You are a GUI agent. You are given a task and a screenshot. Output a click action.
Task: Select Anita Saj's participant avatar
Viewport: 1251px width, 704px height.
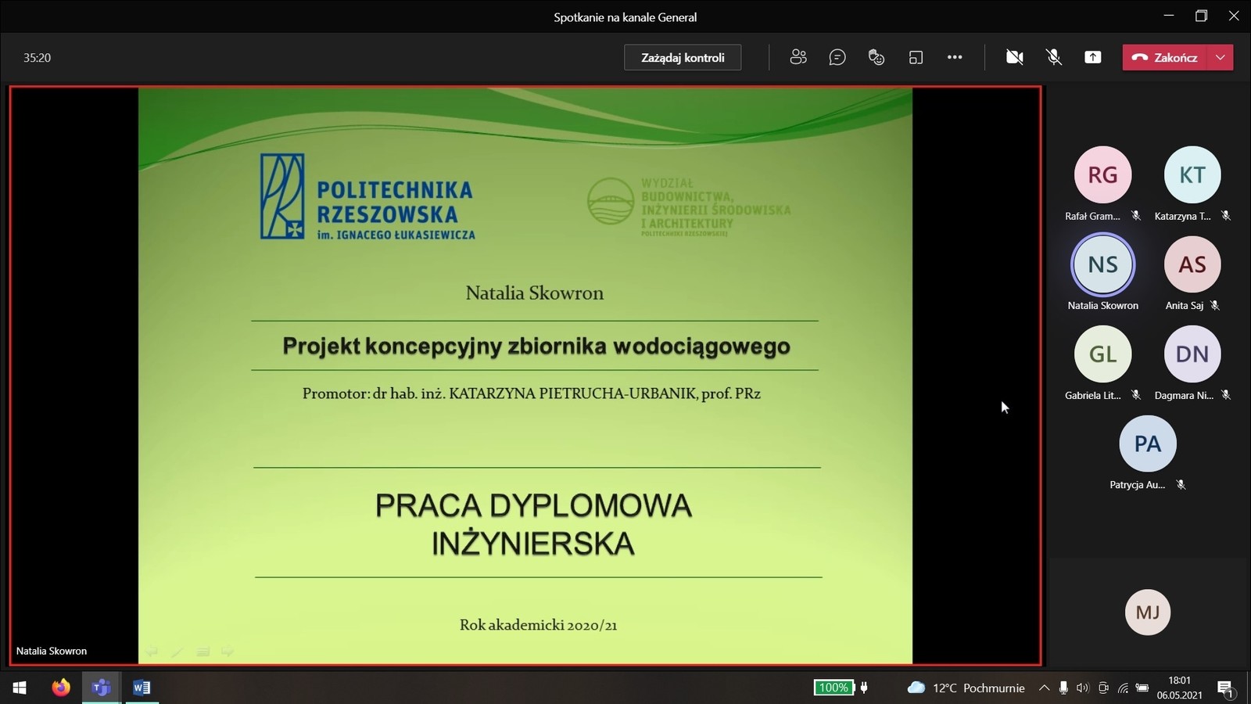click(1192, 264)
